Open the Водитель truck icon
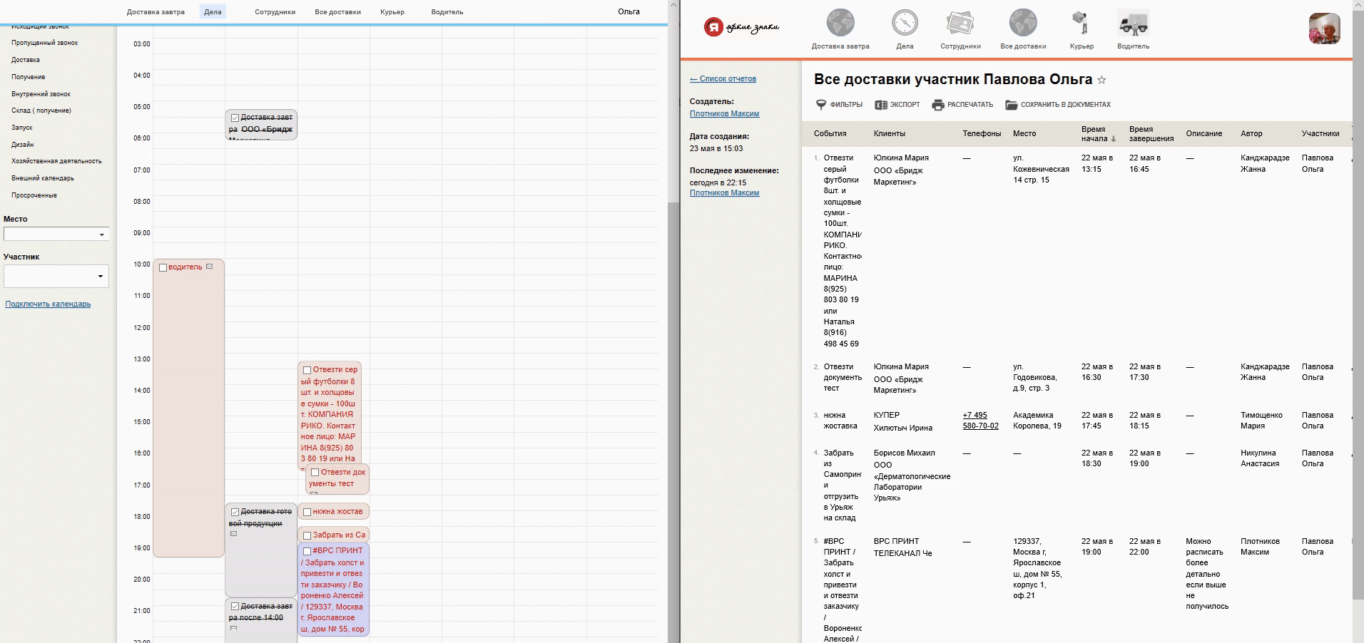Image resolution: width=1364 pixels, height=643 pixels. pyautogui.click(x=1133, y=23)
